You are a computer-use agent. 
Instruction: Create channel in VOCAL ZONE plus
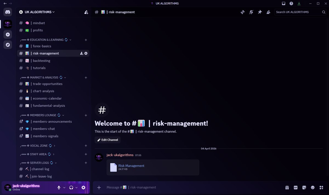coord(86,146)
